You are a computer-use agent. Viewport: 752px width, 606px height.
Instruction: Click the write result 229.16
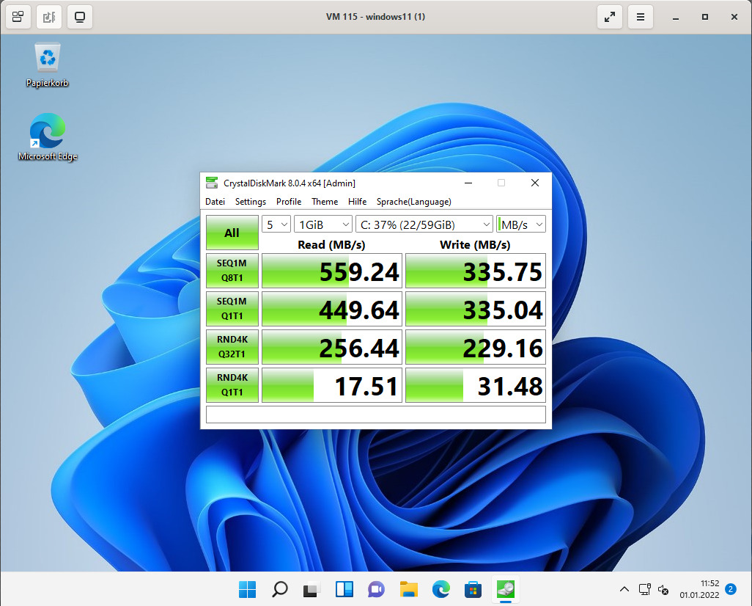(x=476, y=347)
